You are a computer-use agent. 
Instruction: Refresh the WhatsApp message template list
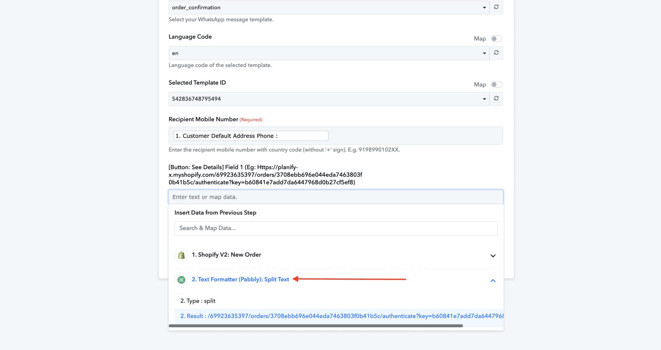point(496,7)
